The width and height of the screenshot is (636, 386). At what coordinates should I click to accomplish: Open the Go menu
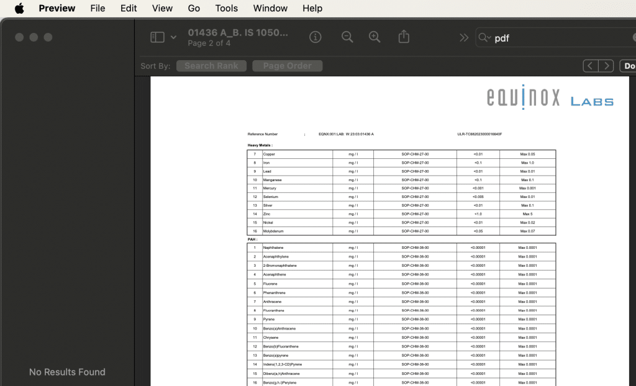(x=194, y=8)
